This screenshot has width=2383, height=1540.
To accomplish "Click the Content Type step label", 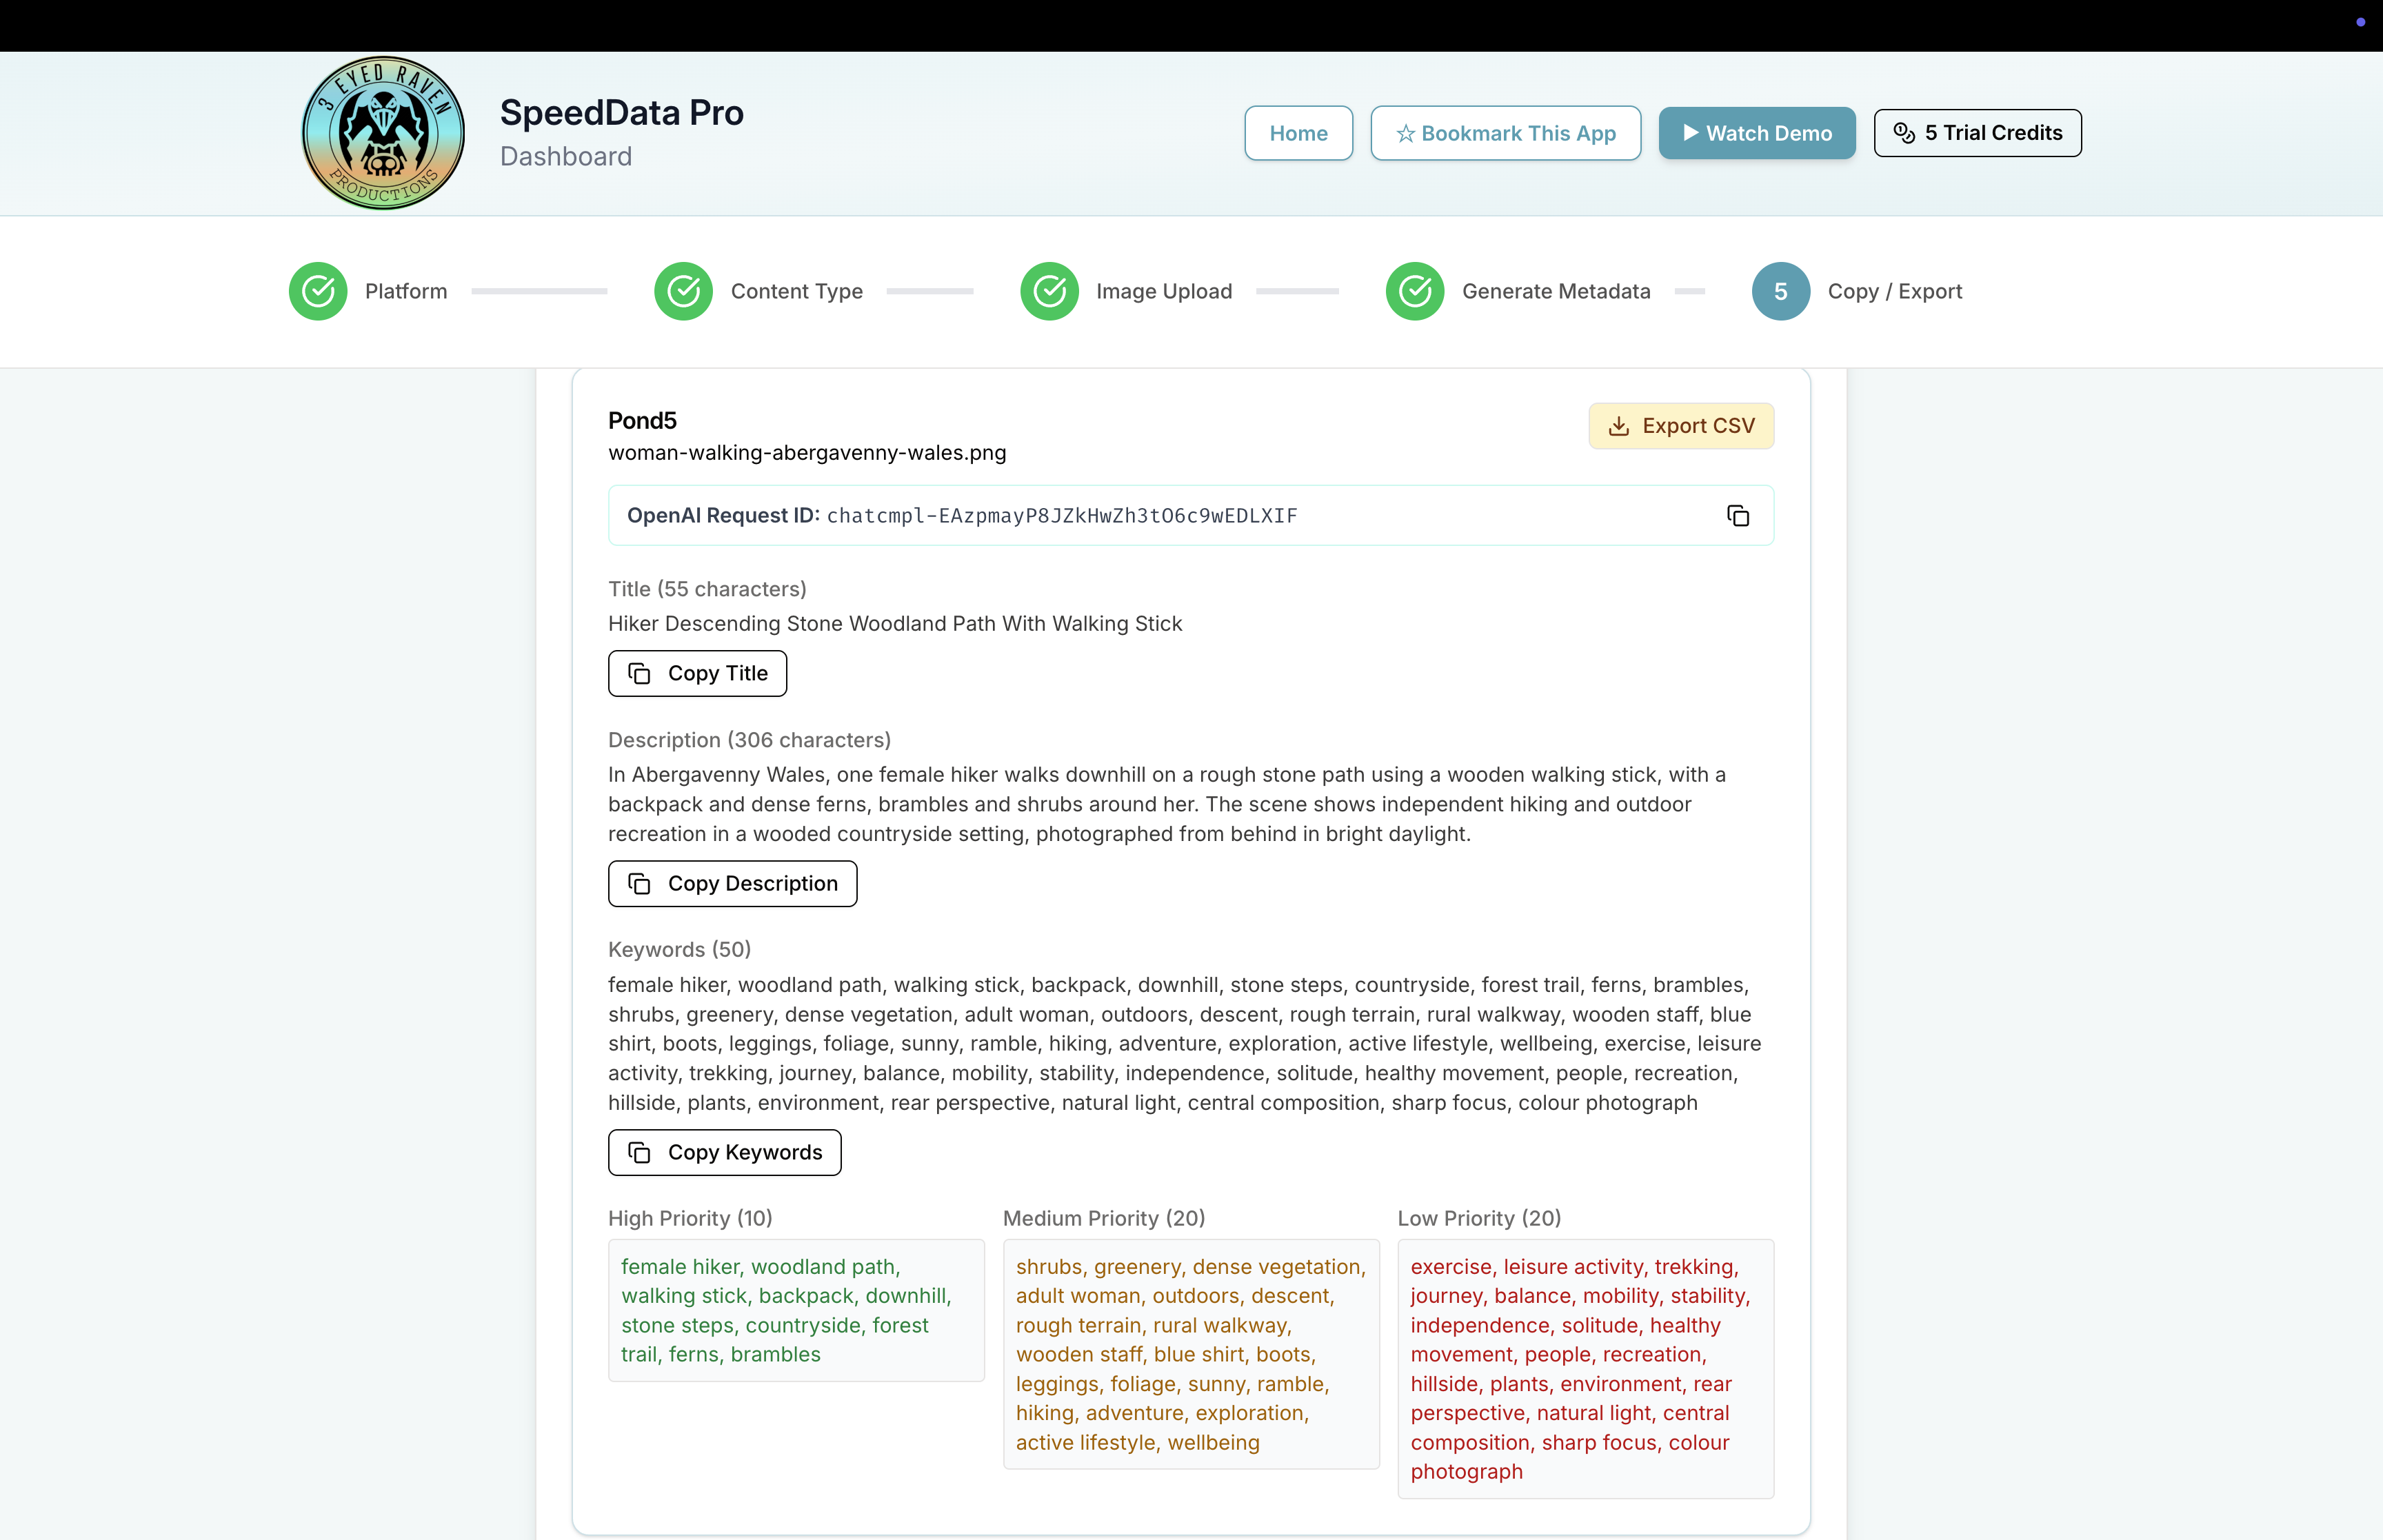I will click(797, 292).
